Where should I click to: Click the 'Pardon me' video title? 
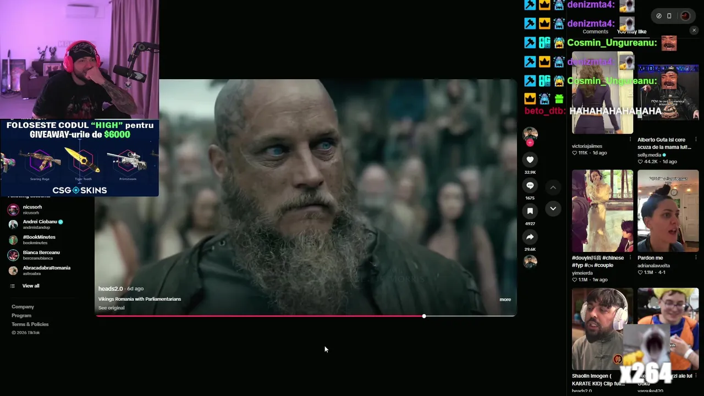click(x=650, y=258)
